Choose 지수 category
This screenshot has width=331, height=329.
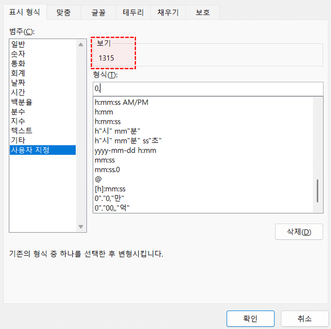coord(43,121)
